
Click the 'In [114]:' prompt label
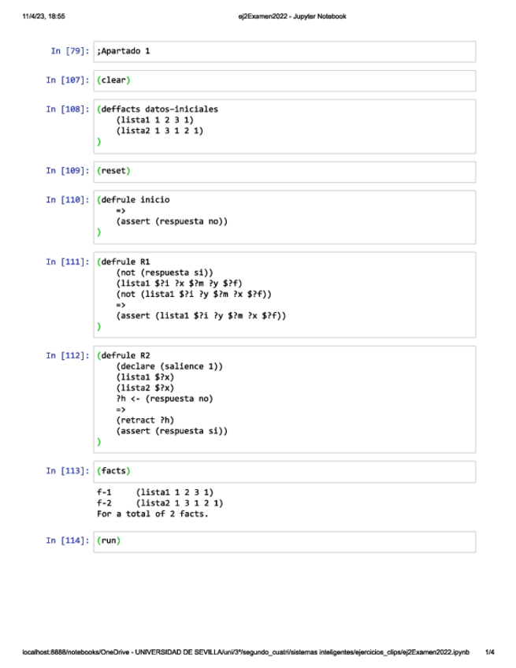[68, 540]
